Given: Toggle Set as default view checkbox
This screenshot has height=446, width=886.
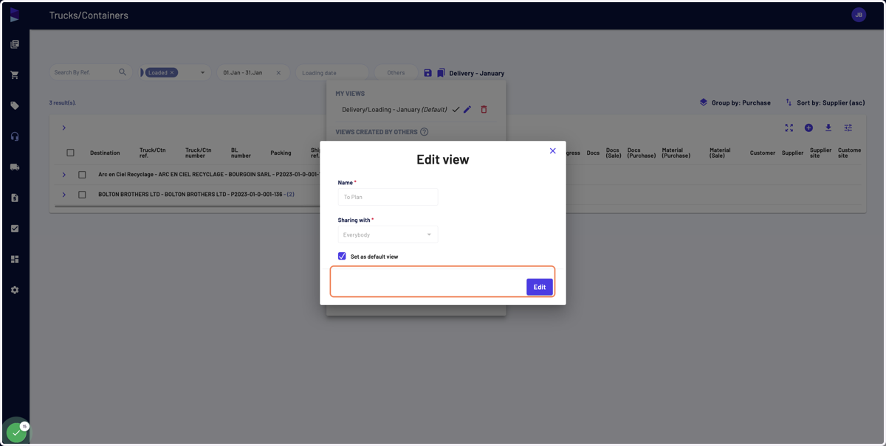Looking at the screenshot, I should [342, 256].
